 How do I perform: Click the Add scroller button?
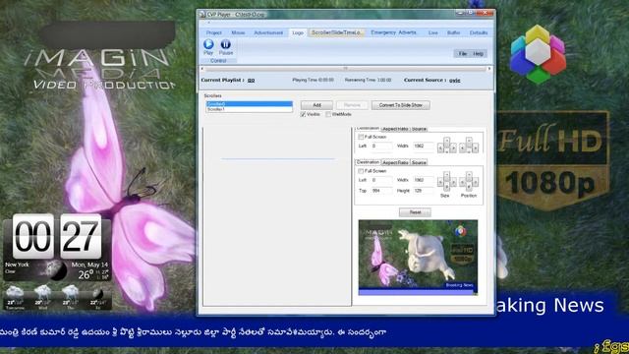click(x=316, y=105)
